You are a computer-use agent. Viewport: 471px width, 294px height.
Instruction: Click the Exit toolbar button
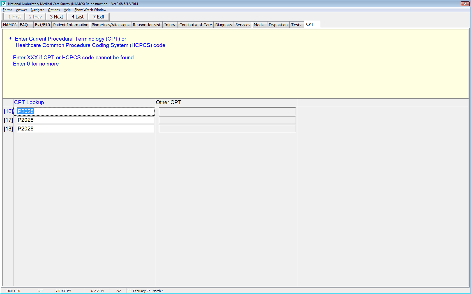[99, 17]
